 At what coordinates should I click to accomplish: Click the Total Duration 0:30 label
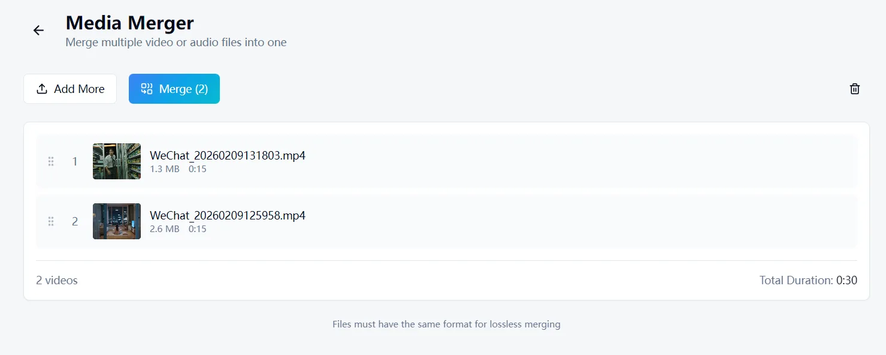pyautogui.click(x=808, y=280)
